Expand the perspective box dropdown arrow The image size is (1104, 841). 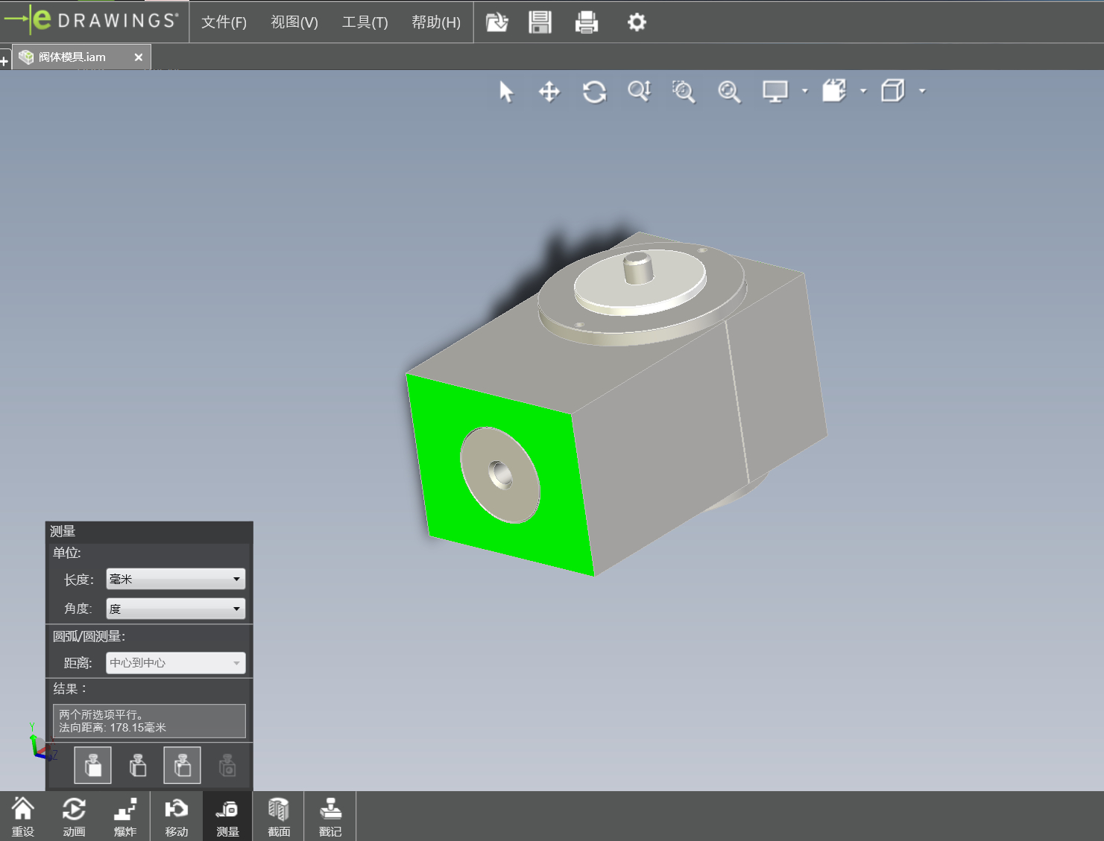922,91
